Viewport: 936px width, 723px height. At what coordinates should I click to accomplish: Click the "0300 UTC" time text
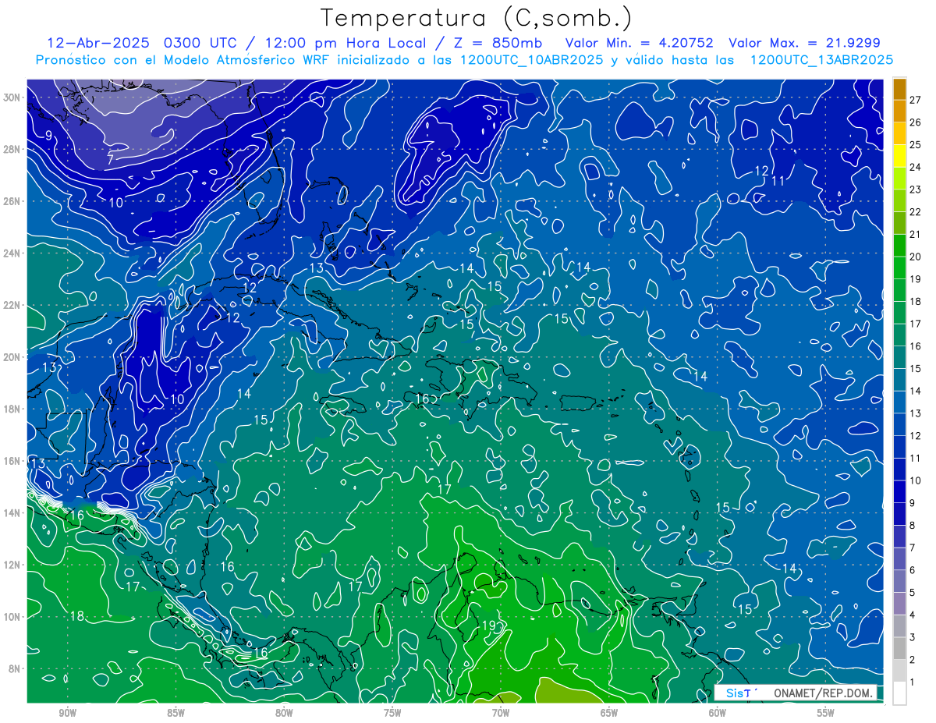coord(202,43)
